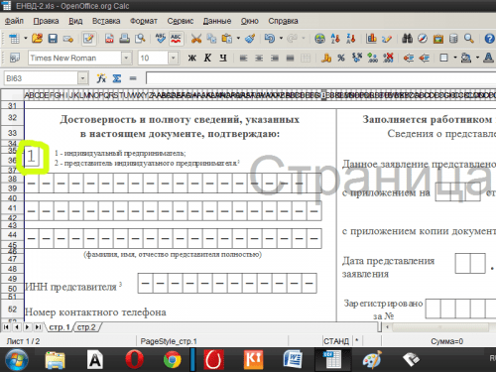The height and width of the screenshot is (372, 496).
Task: Justify text icon
Action: (x=290, y=59)
